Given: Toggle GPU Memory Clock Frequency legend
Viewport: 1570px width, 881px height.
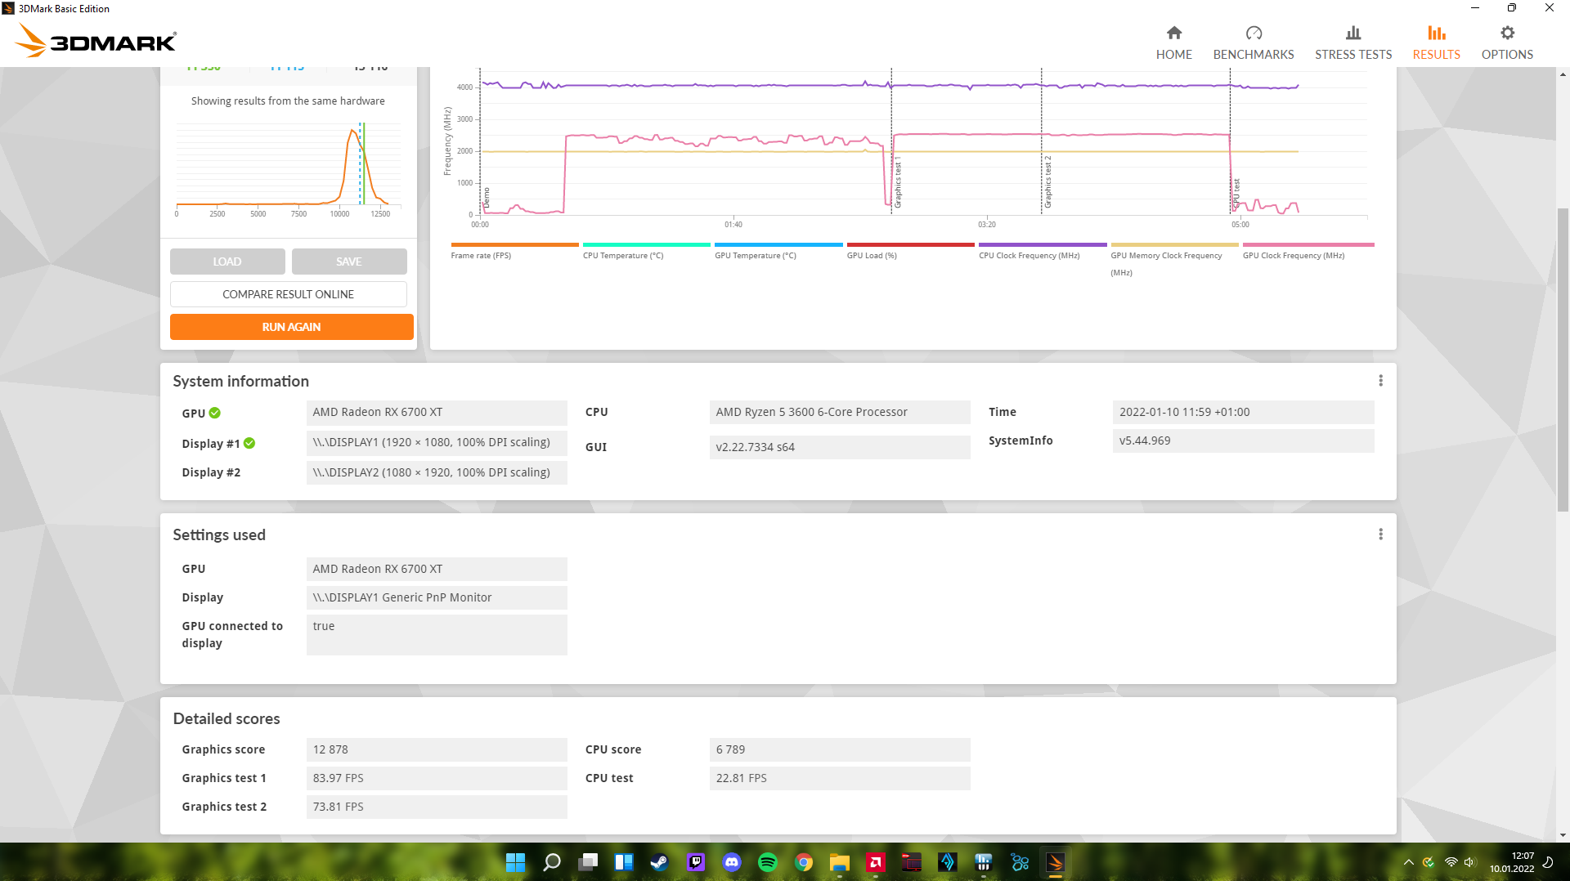Looking at the screenshot, I should pyautogui.click(x=1174, y=260).
